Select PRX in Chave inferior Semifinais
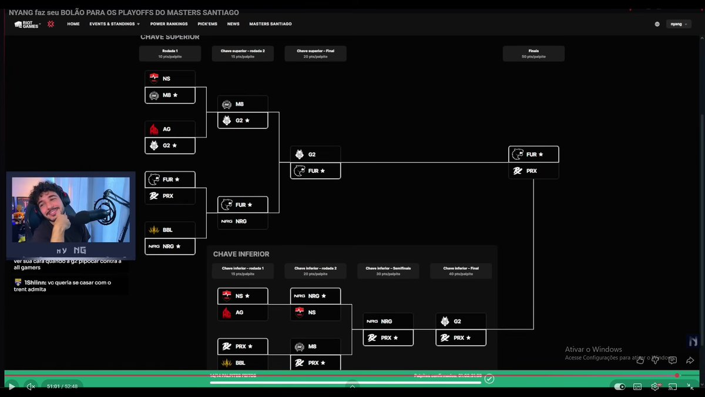 coord(388,338)
